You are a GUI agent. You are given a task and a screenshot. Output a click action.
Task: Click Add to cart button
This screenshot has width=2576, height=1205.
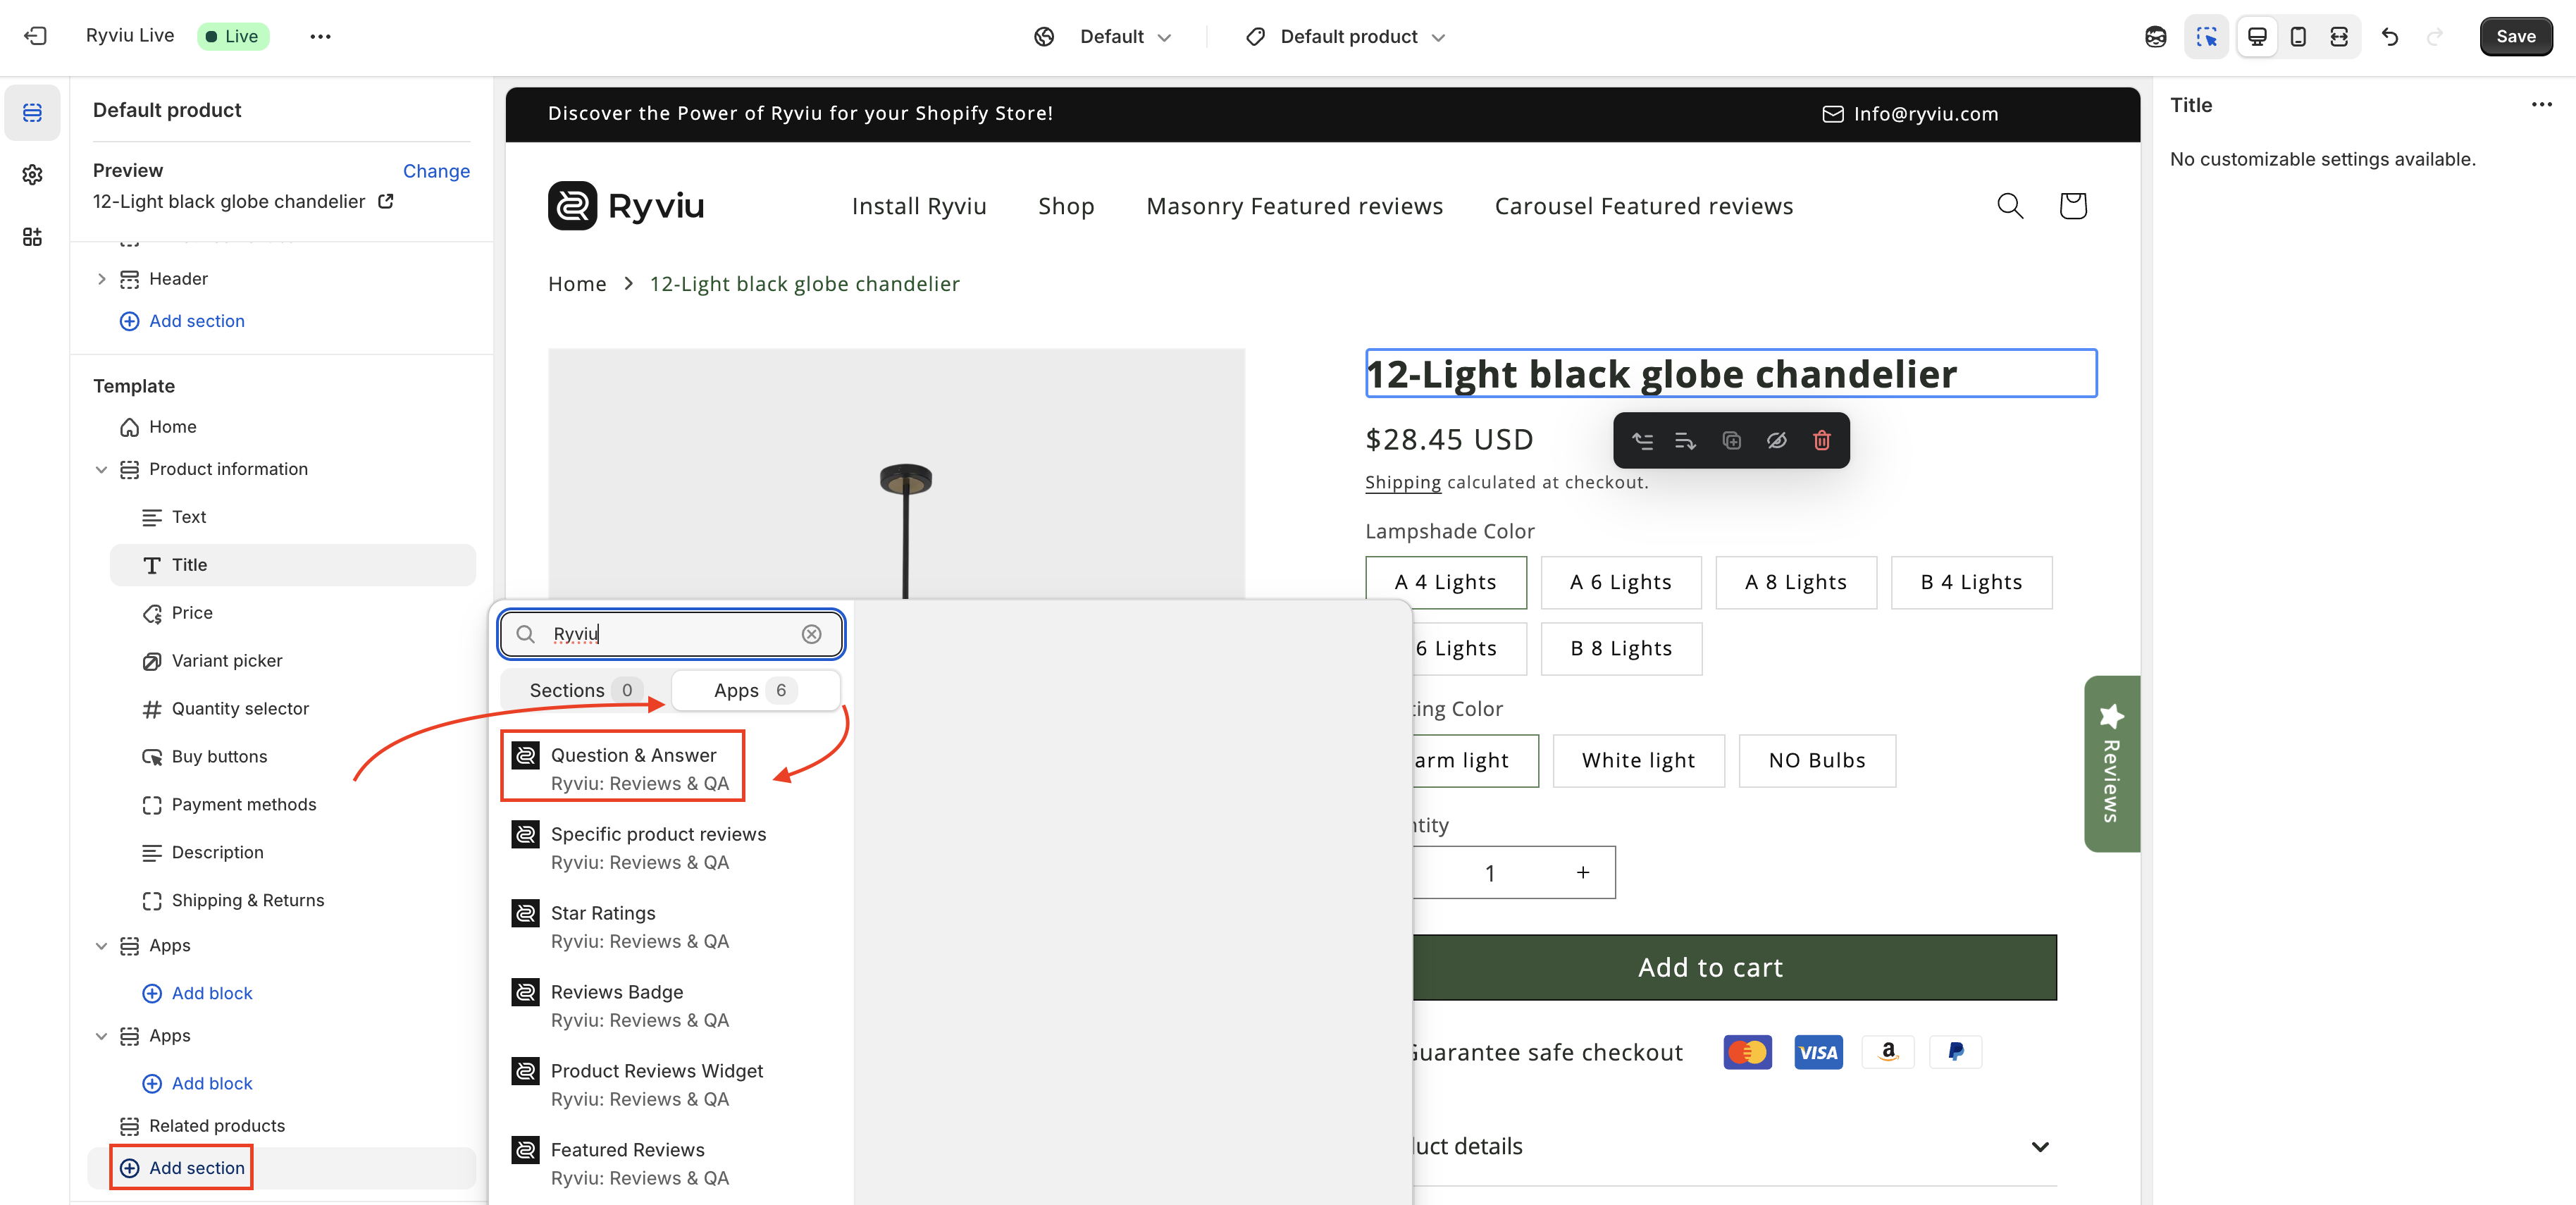[1710, 967]
